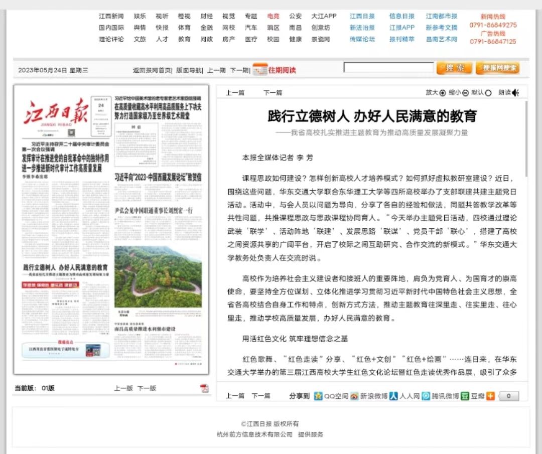Visit the 报刊精萃 link
The image size is (542, 454).
pyautogui.click(x=401, y=39)
